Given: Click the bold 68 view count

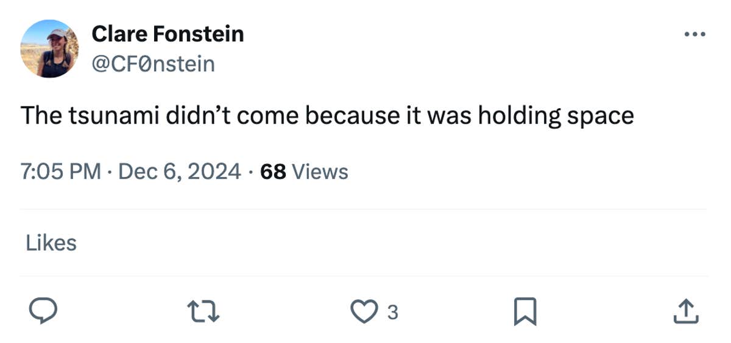Looking at the screenshot, I should (x=273, y=172).
